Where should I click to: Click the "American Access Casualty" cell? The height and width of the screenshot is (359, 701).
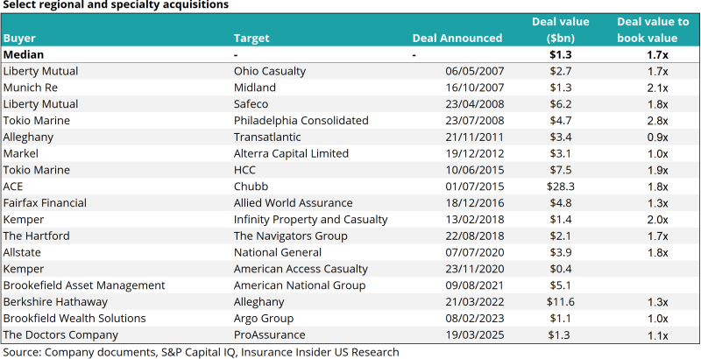pyautogui.click(x=301, y=269)
